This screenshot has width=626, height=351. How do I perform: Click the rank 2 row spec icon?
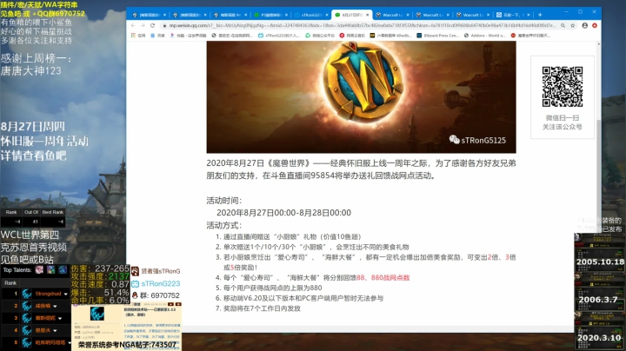pyautogui.click(x=27, y=306)
